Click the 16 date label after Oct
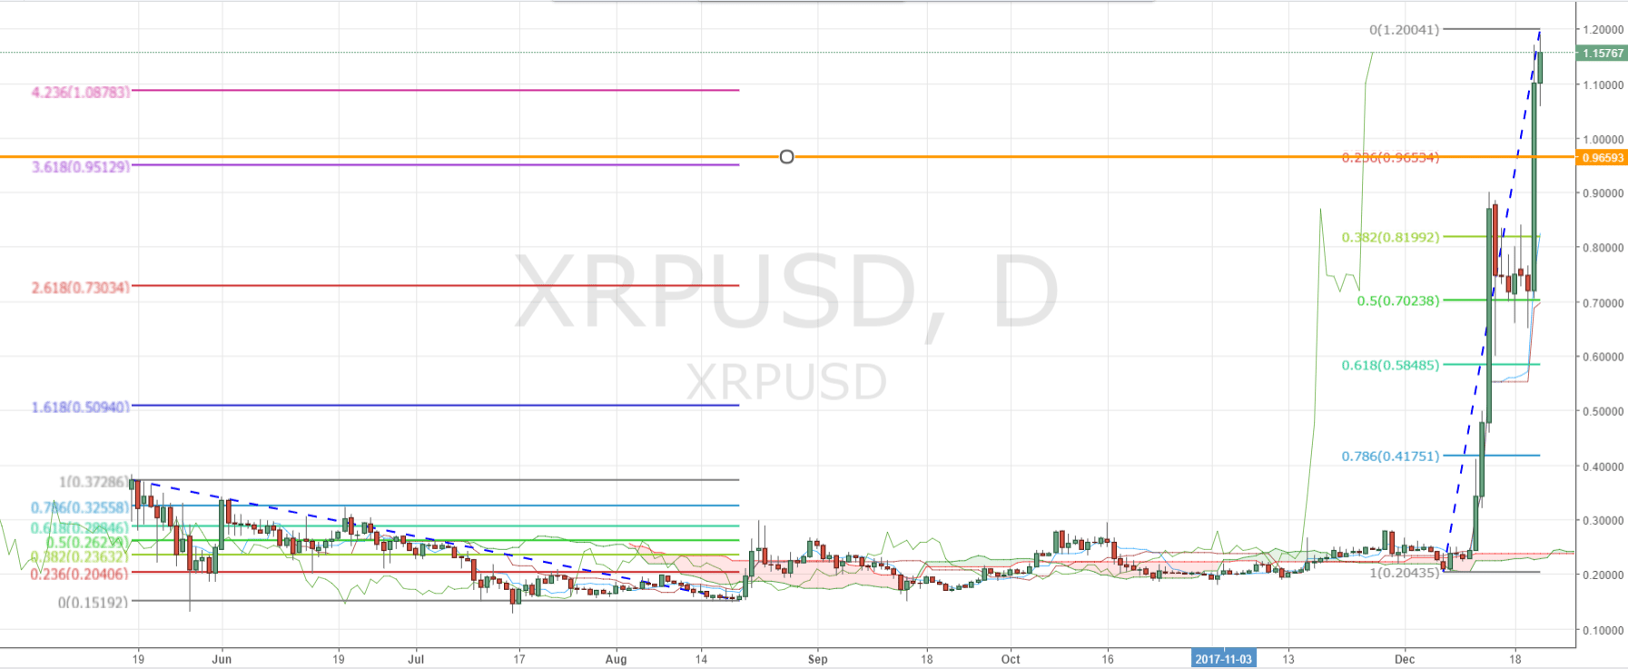Image resolution: width=1628 pixels, height=669 pixels. 1108,660
